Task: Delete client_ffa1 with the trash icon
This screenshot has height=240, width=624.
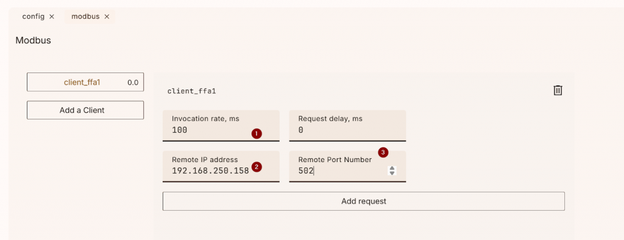Action: pos(558,90)
